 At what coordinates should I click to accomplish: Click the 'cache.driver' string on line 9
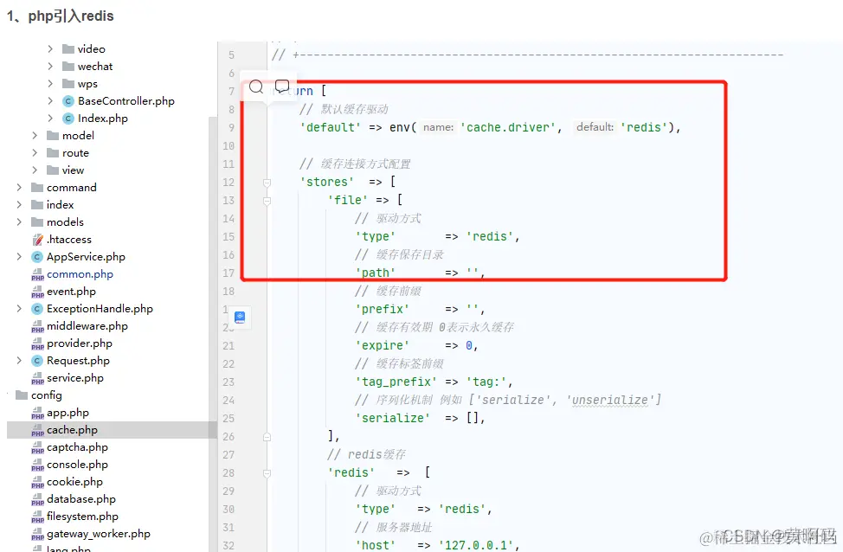508,127
